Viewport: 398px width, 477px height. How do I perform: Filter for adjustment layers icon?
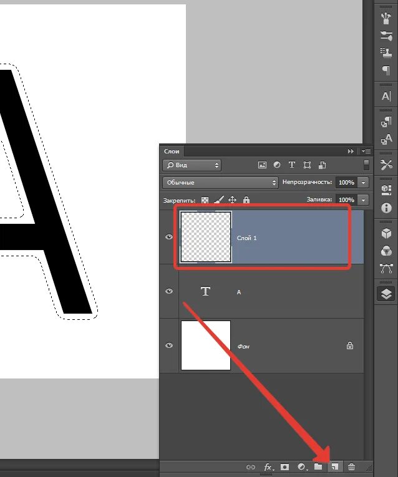(x=277, y=165)
